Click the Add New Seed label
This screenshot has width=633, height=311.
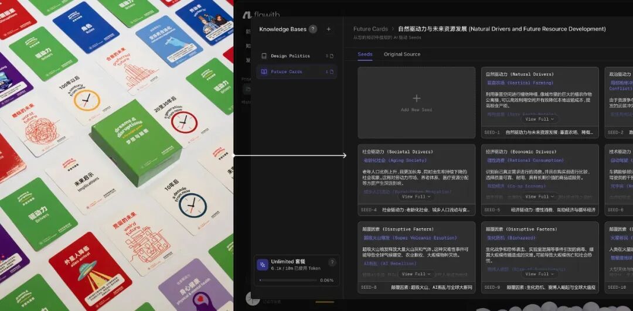pyautogui.click(x=417, y=110)
